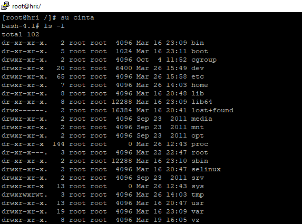This screenshot has height=224, width=302.
Task: Select the 'bin' directory name
Action: [198, 43]
